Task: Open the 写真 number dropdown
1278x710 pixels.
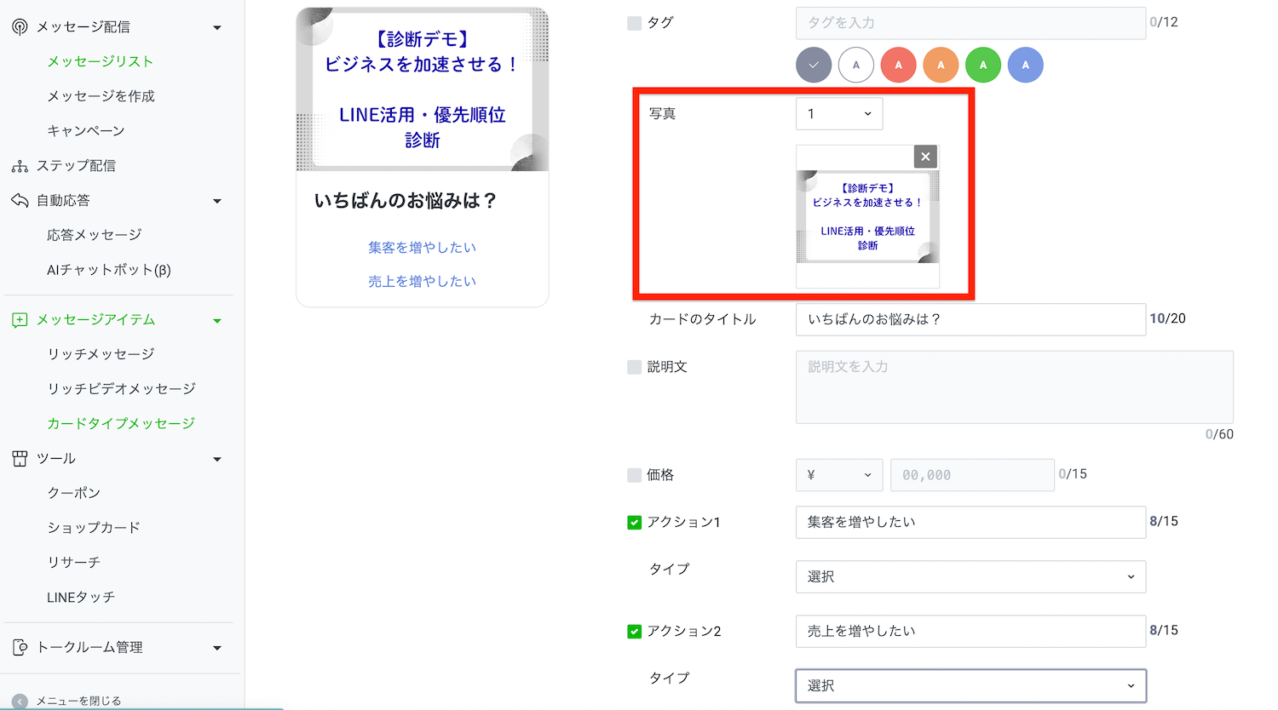Action: [x=838, y=114]
